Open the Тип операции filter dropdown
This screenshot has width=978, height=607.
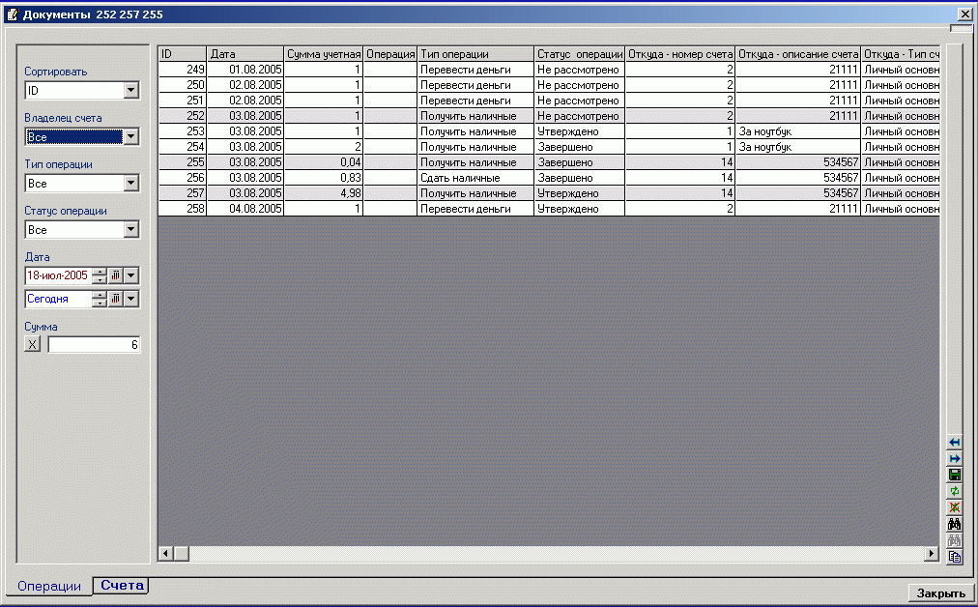coord(130,183)
